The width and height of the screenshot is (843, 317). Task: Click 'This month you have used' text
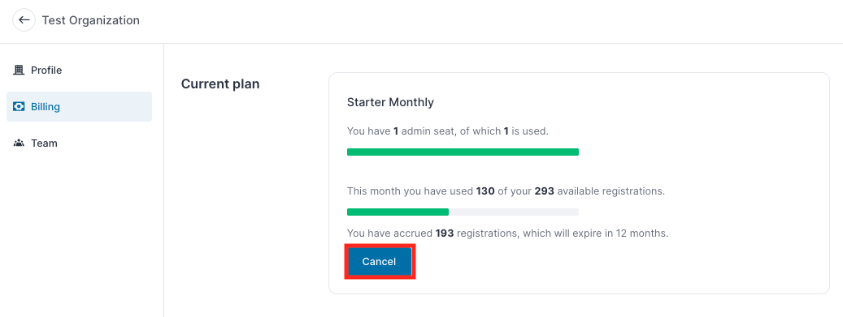(x=411, y=191)
